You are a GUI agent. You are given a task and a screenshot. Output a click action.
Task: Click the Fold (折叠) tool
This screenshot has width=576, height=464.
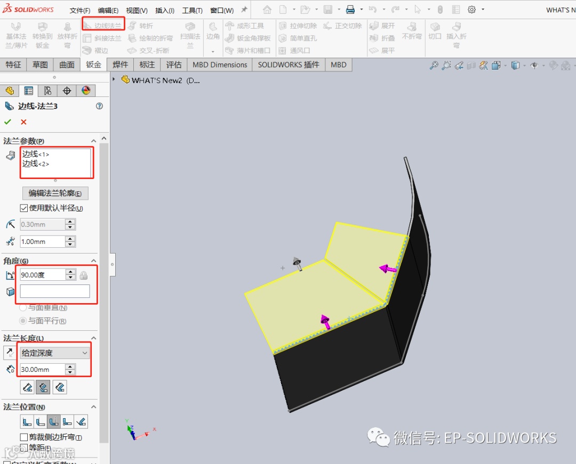(382, 38)
